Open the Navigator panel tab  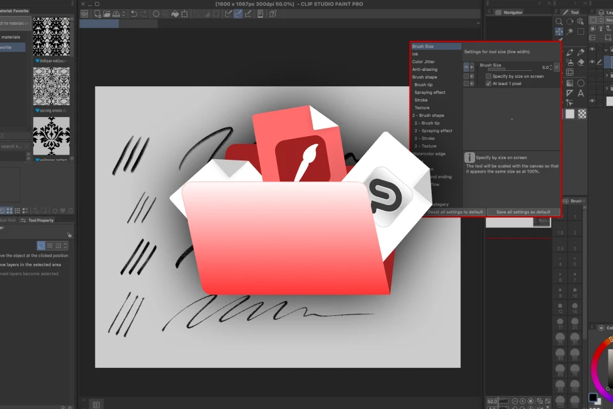tap(509, 13)
